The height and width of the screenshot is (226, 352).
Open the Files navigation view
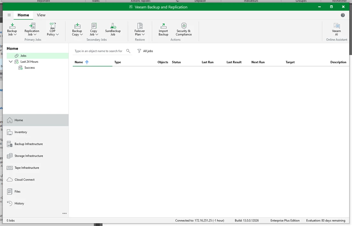(x=36, y=192)
